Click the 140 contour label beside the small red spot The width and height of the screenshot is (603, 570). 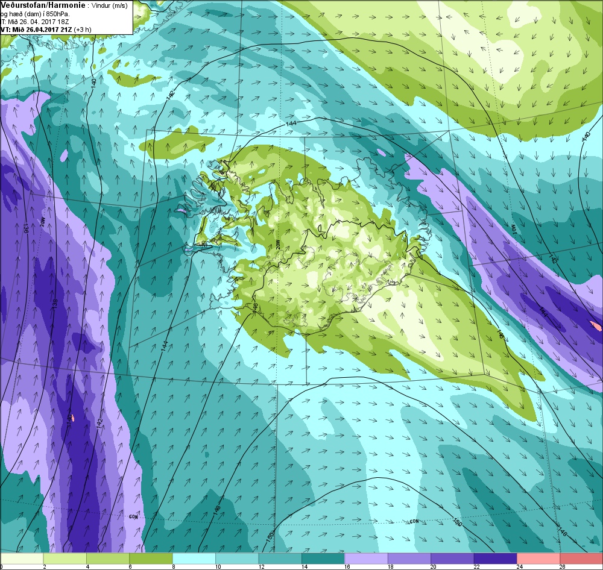[x=69, y=418]
